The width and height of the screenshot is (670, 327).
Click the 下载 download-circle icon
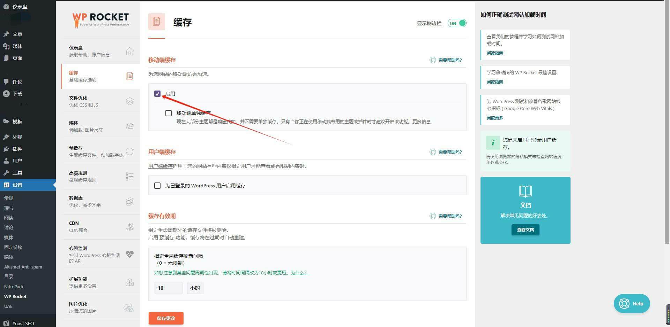point(6,94)
